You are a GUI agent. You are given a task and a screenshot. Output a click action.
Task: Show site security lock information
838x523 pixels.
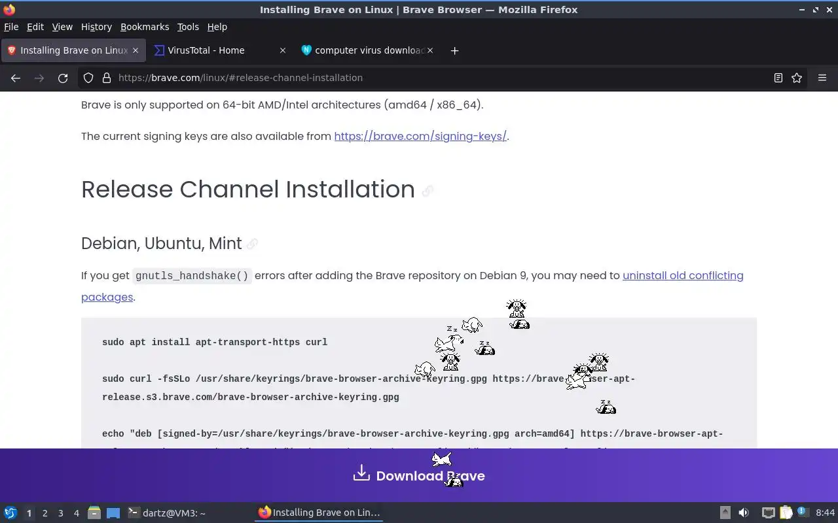(x=107, y=78)
